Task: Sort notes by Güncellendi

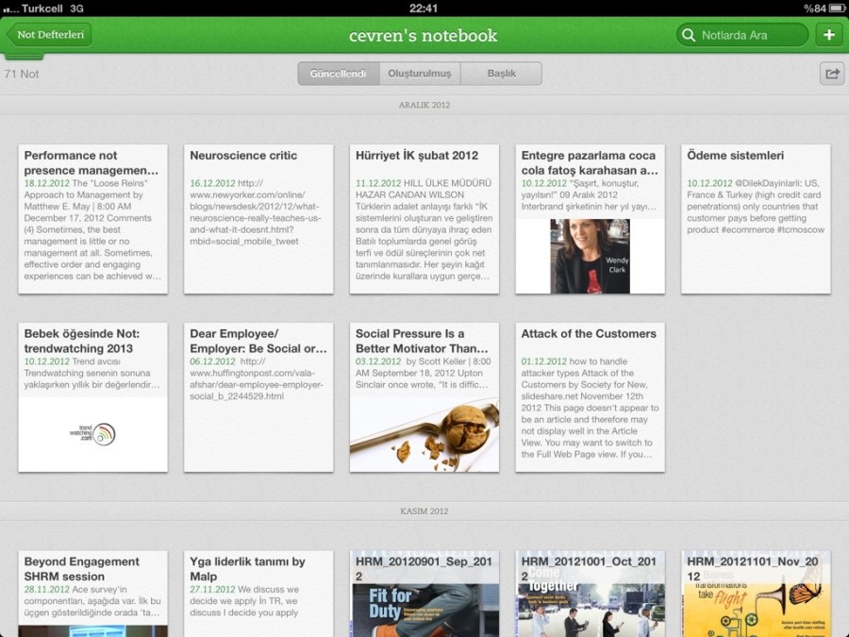Action: (x=339, y=74)
